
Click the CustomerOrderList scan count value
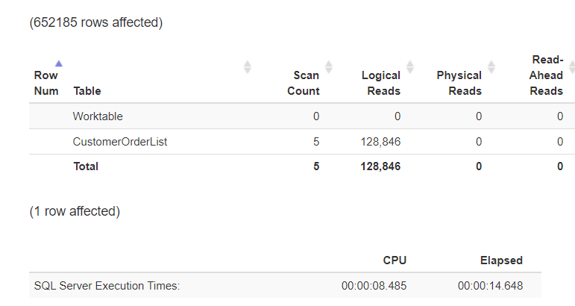pyautogui.click(x=316, y=141)
